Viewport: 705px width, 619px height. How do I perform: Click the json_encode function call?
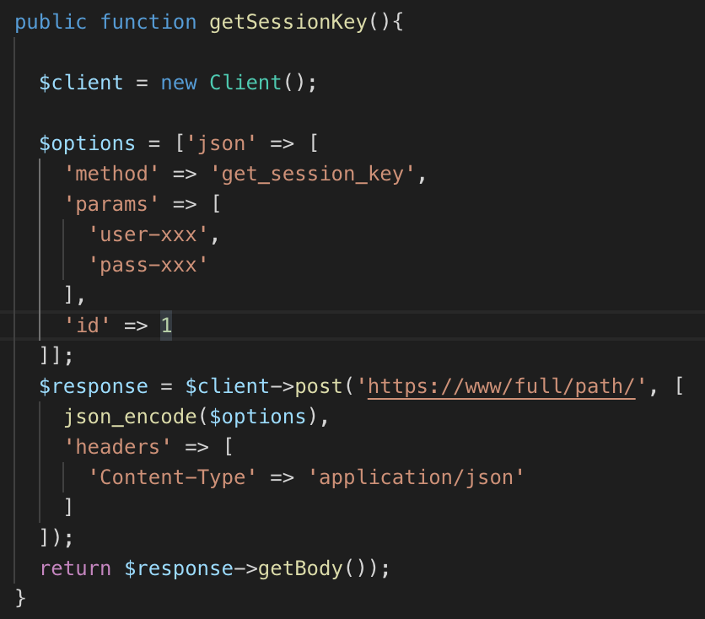[117, 417]
